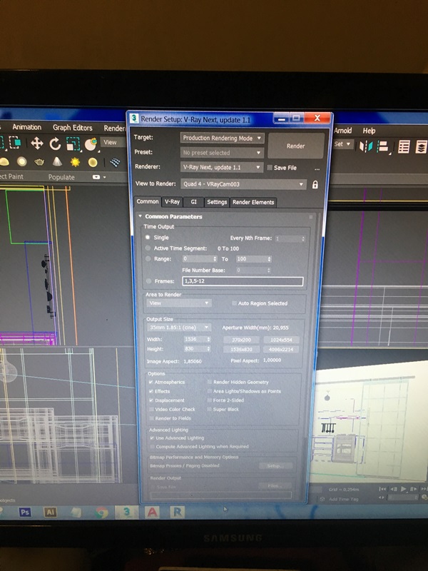Switch to the GI tab

[193, 202]
